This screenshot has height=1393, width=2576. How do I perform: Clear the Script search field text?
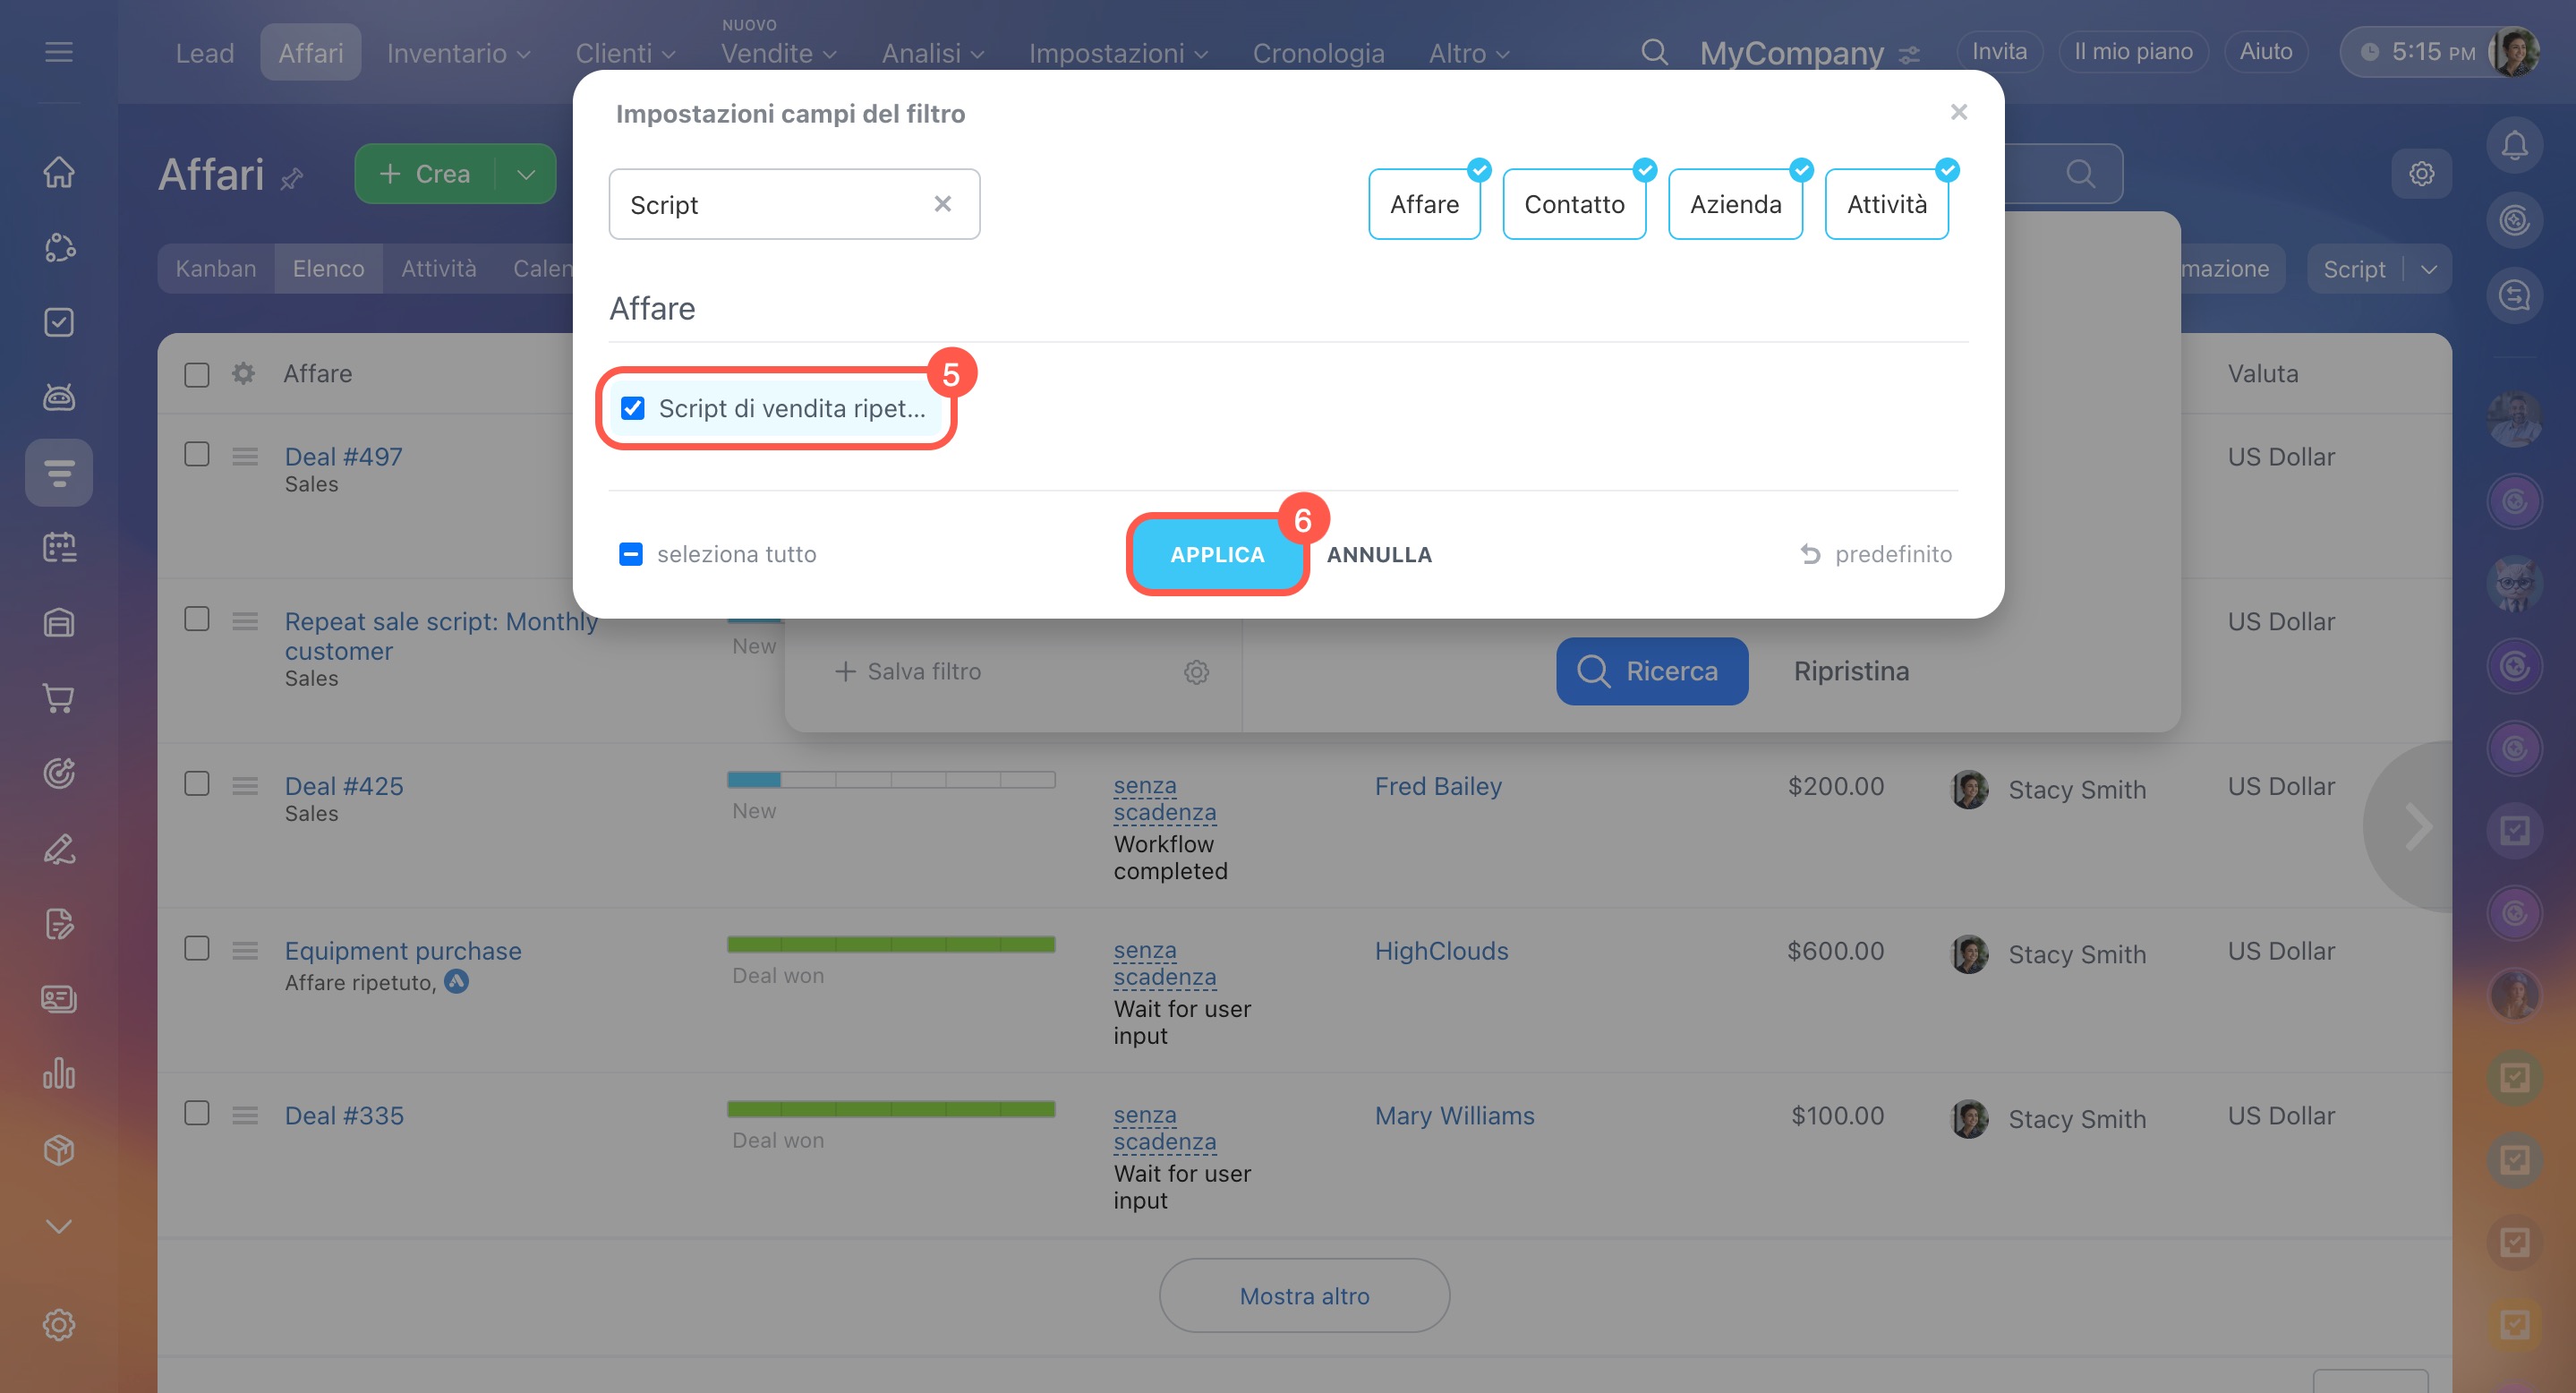pos(942,204)
